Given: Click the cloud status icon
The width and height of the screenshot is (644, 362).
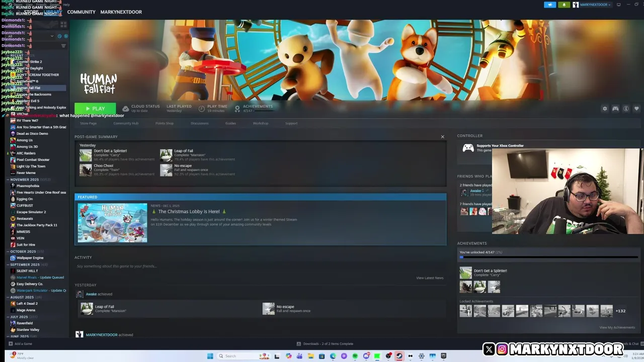Looking at the screenshot, I should coord(126,108).
